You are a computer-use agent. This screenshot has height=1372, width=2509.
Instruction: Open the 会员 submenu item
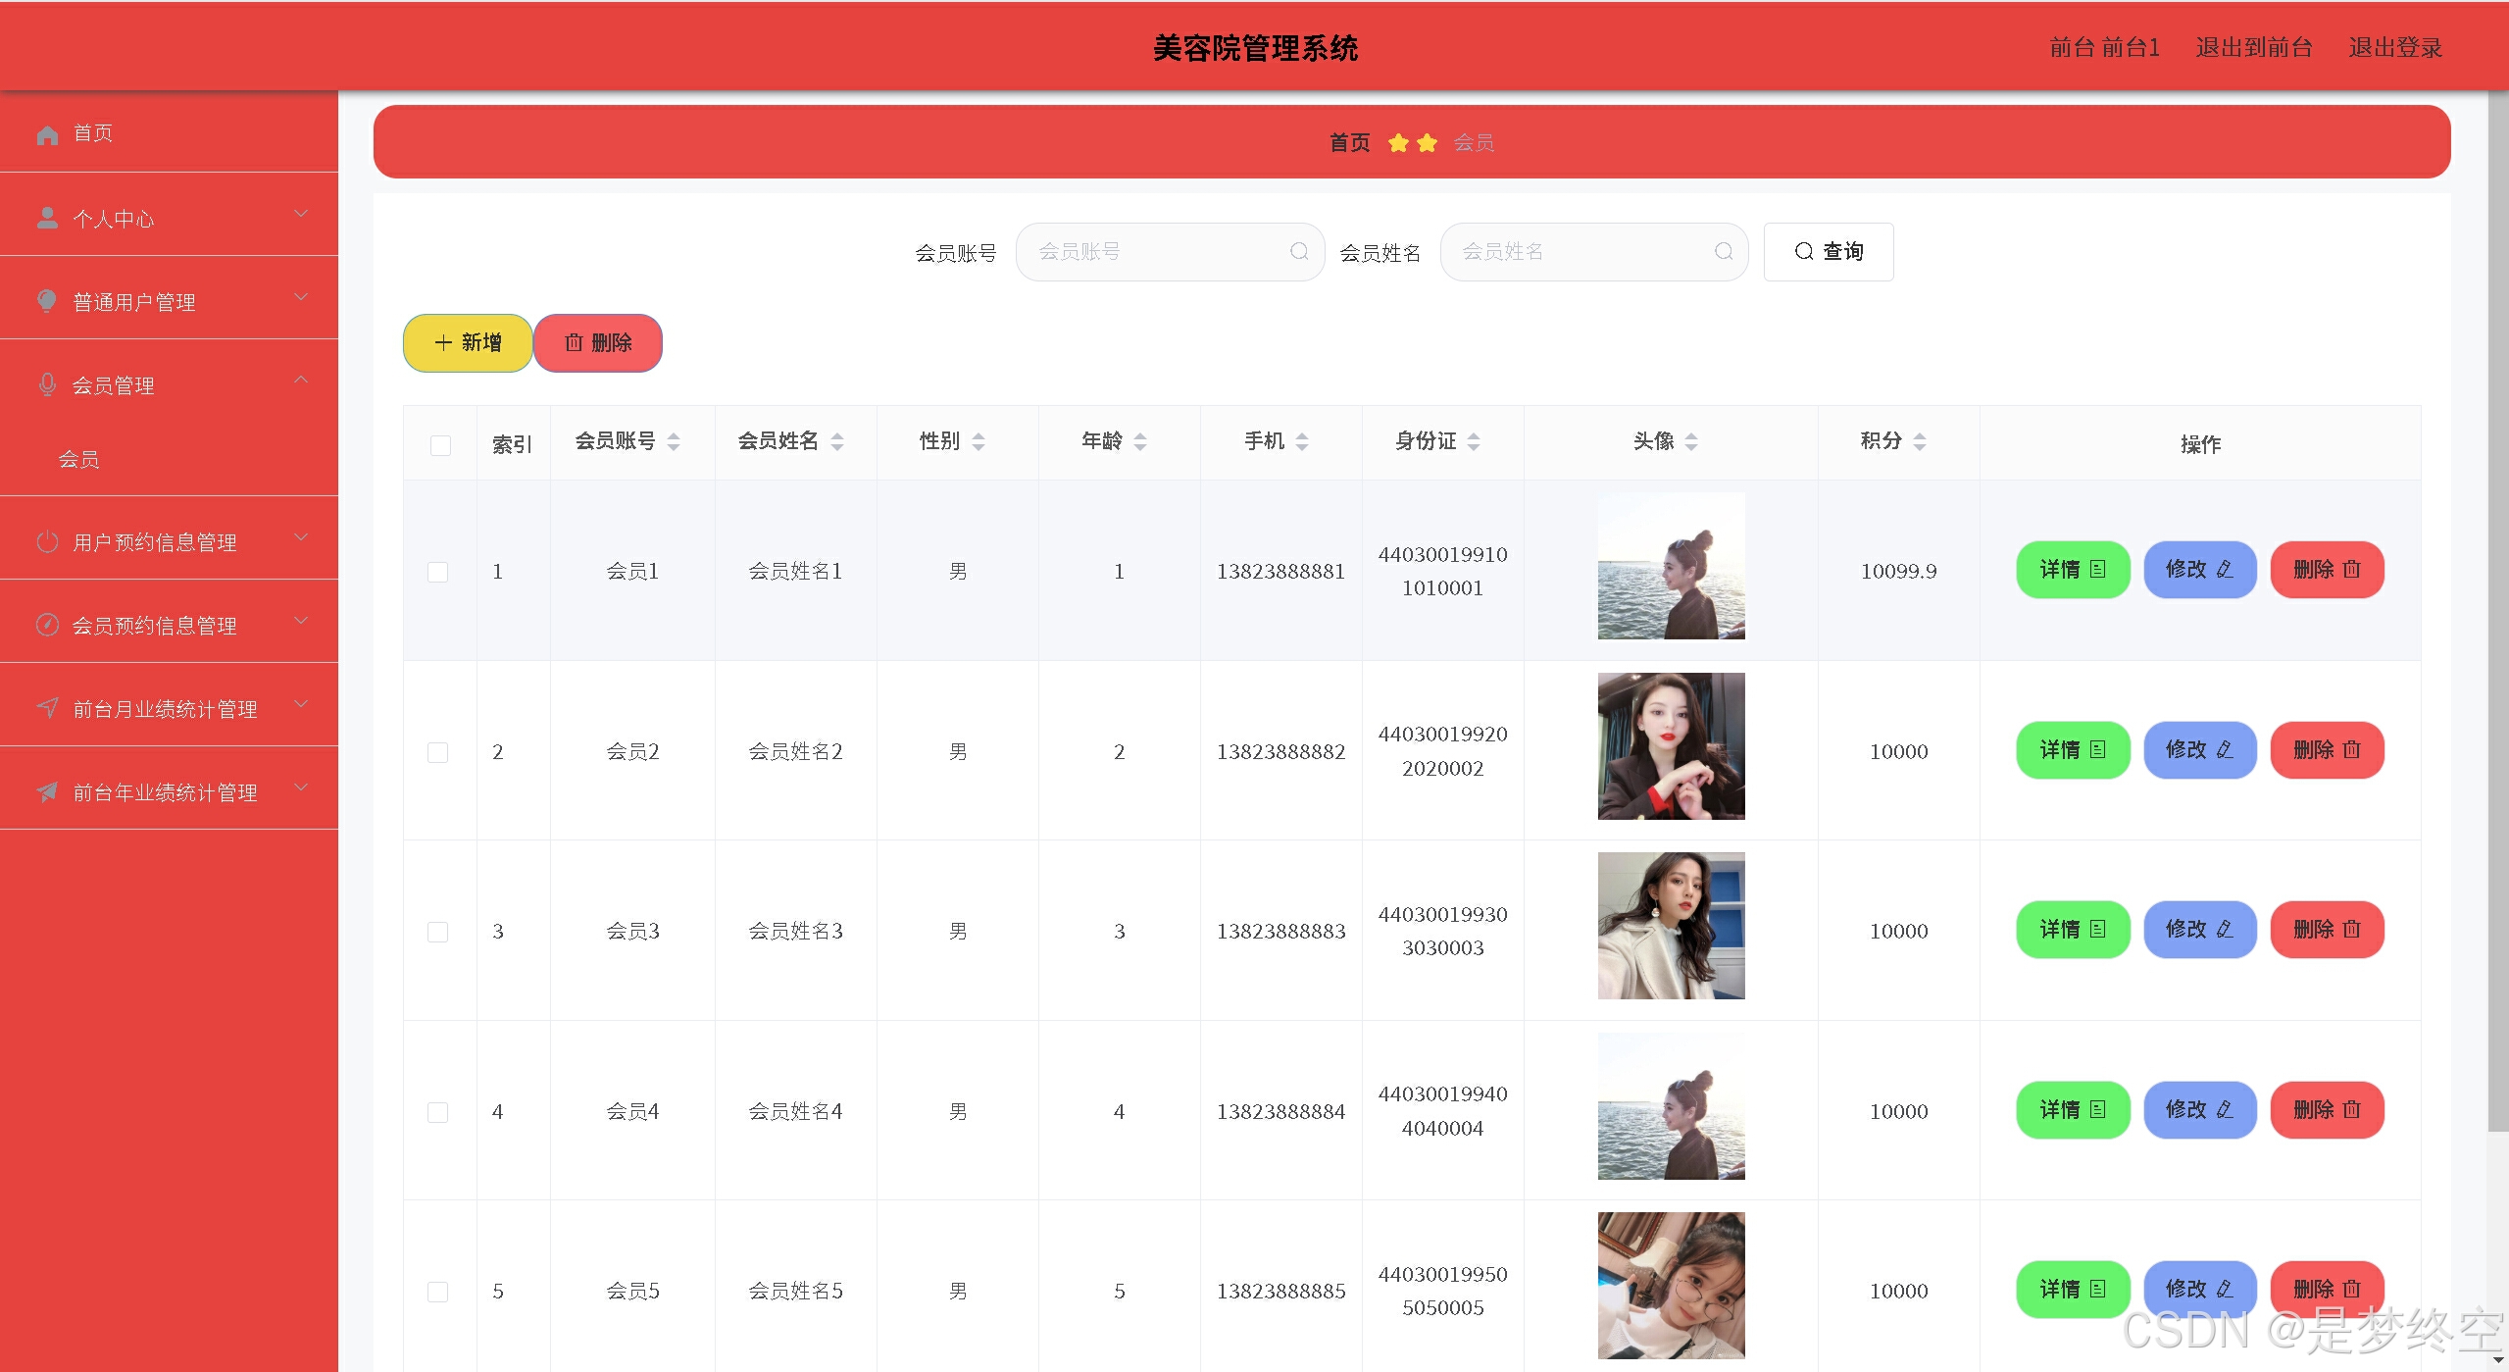(78, 459)
